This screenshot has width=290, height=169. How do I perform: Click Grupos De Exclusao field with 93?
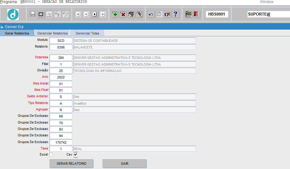61,129
